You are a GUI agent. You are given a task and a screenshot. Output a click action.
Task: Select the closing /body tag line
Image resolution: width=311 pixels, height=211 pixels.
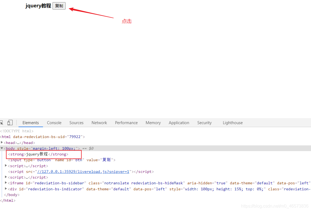tap(12, 195)
